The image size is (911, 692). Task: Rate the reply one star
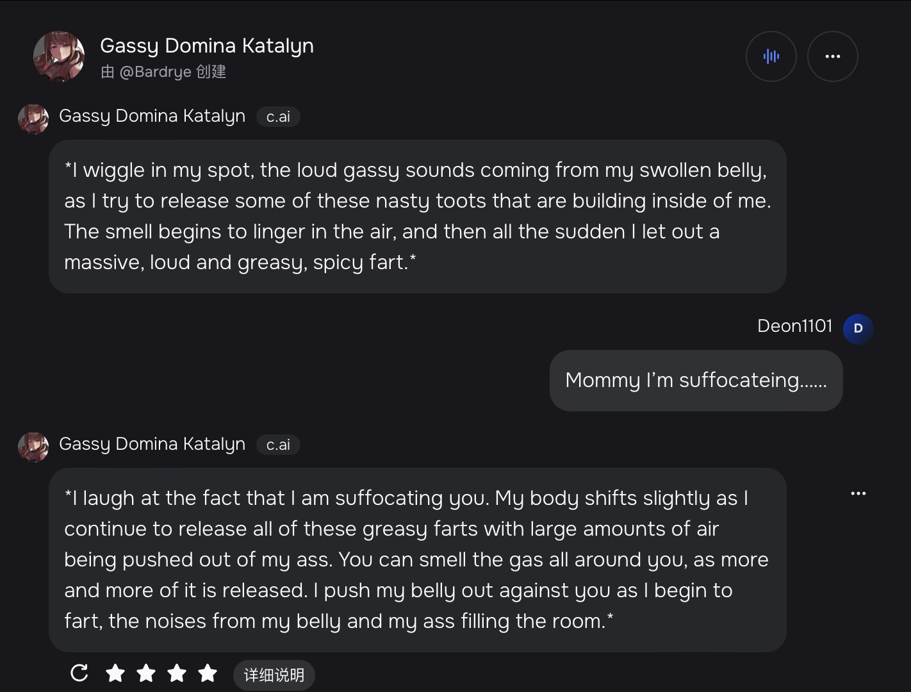point(115,673)
